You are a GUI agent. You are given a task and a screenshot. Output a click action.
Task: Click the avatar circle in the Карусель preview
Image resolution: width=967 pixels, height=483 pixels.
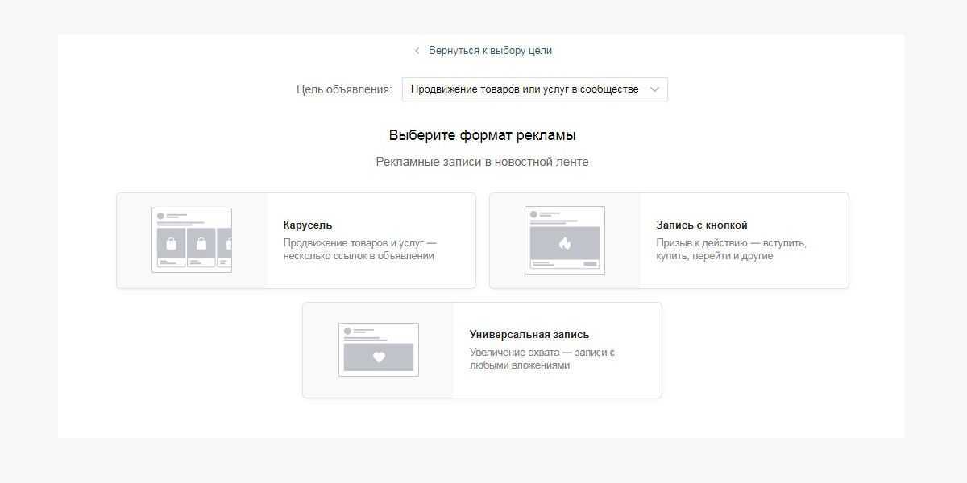(x=160, y=216)
